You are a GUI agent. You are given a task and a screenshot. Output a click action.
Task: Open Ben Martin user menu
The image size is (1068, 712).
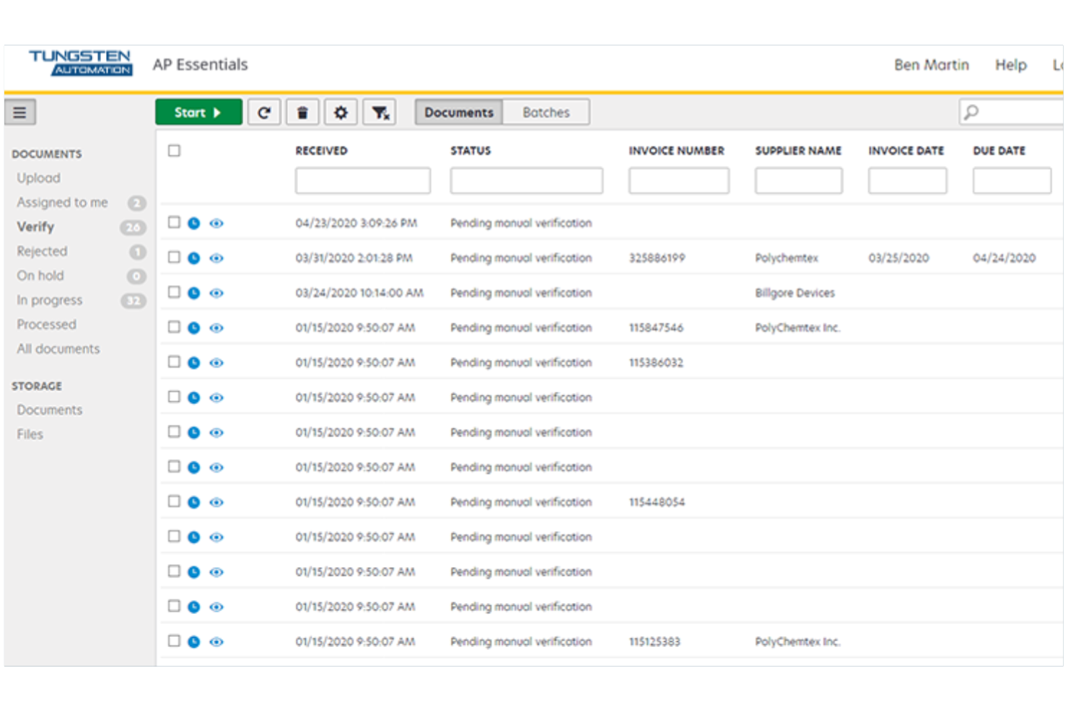click(932, 65)
